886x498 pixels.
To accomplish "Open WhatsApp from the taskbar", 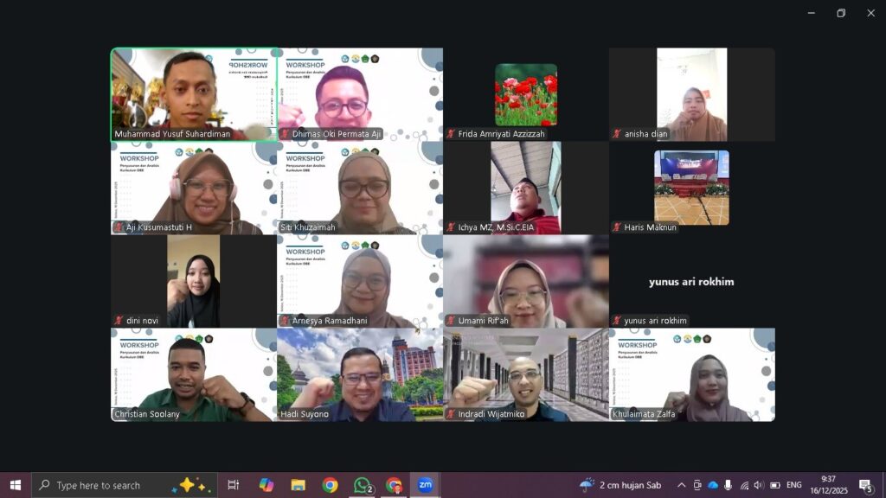I will point(363,485).
